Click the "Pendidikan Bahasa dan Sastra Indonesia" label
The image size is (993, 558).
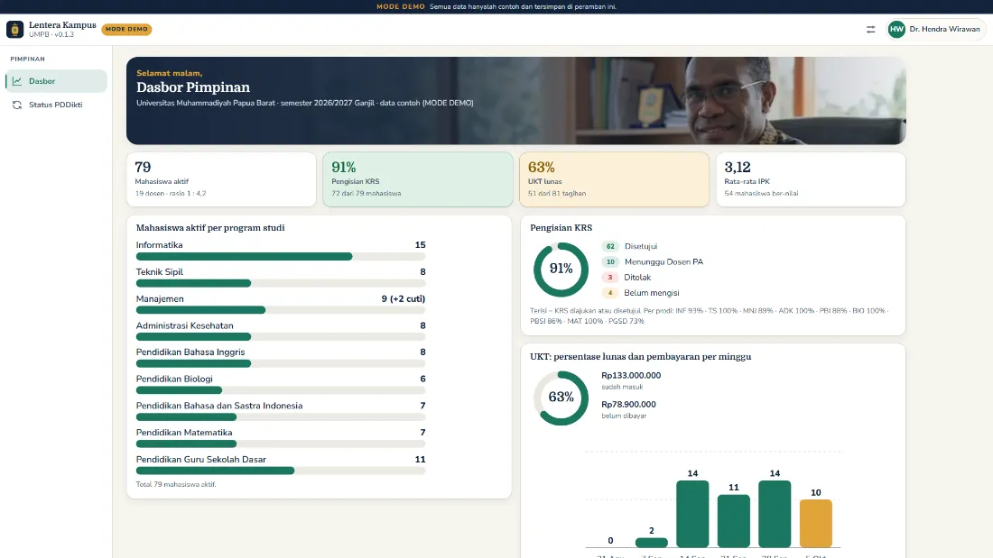219,406
